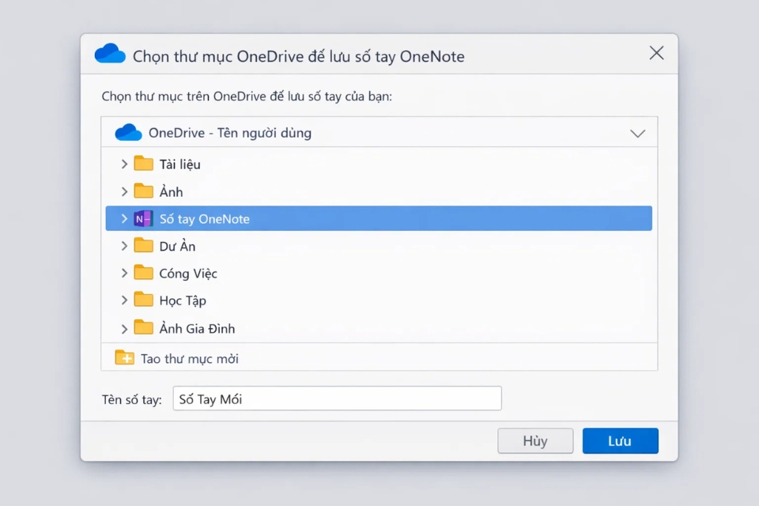Expand the Ảnh Gia Đình folder
759x506 pixels.
point(124,328)
